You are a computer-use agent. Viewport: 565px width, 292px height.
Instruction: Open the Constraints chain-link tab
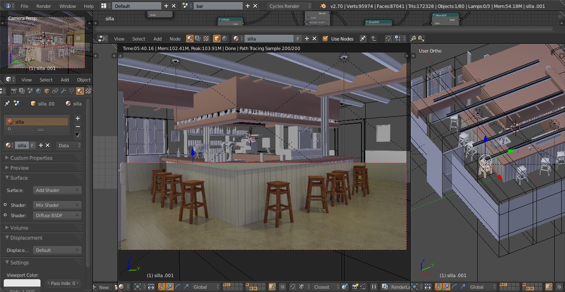point(55,91)
